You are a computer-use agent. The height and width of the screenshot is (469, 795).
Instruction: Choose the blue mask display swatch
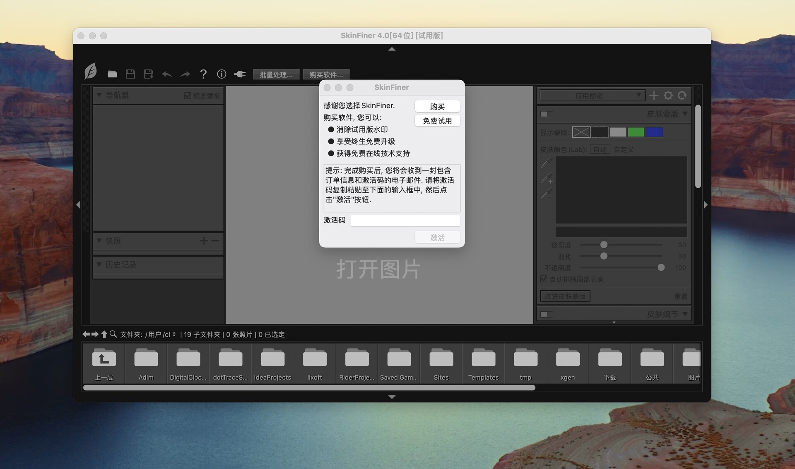tap(654, 132)
